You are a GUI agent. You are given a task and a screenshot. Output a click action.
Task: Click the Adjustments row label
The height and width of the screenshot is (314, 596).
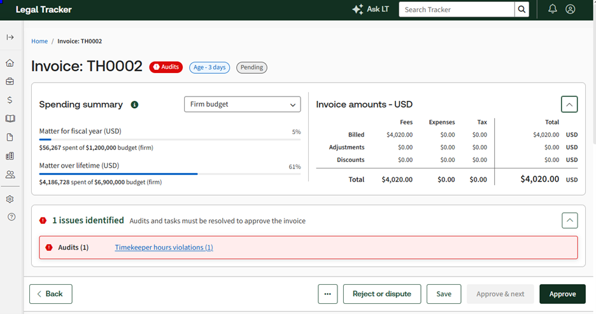coord(346,147)
